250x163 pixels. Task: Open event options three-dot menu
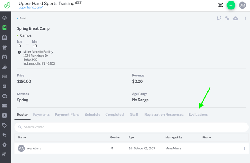245,18
